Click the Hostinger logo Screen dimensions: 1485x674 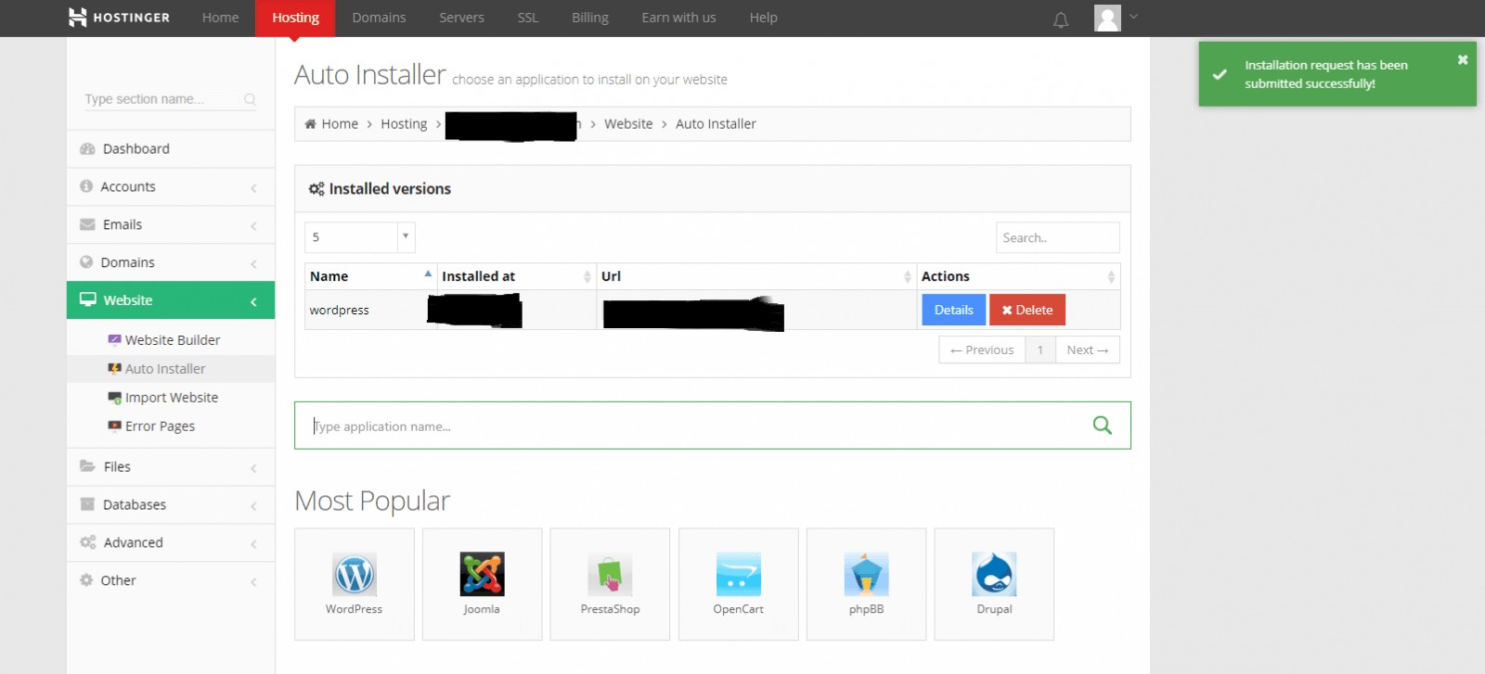[120, 18]
